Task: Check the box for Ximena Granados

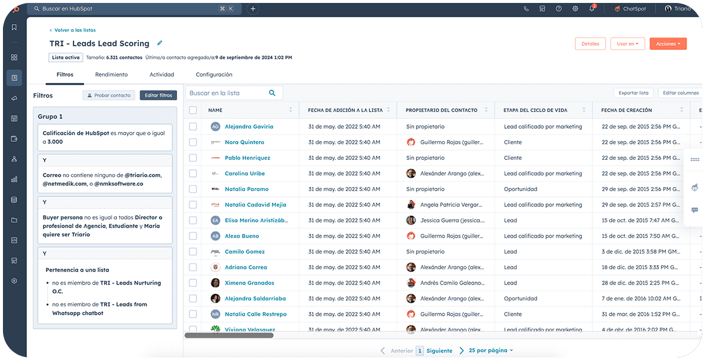Action: pyautogui.click(x=193, y=283)
